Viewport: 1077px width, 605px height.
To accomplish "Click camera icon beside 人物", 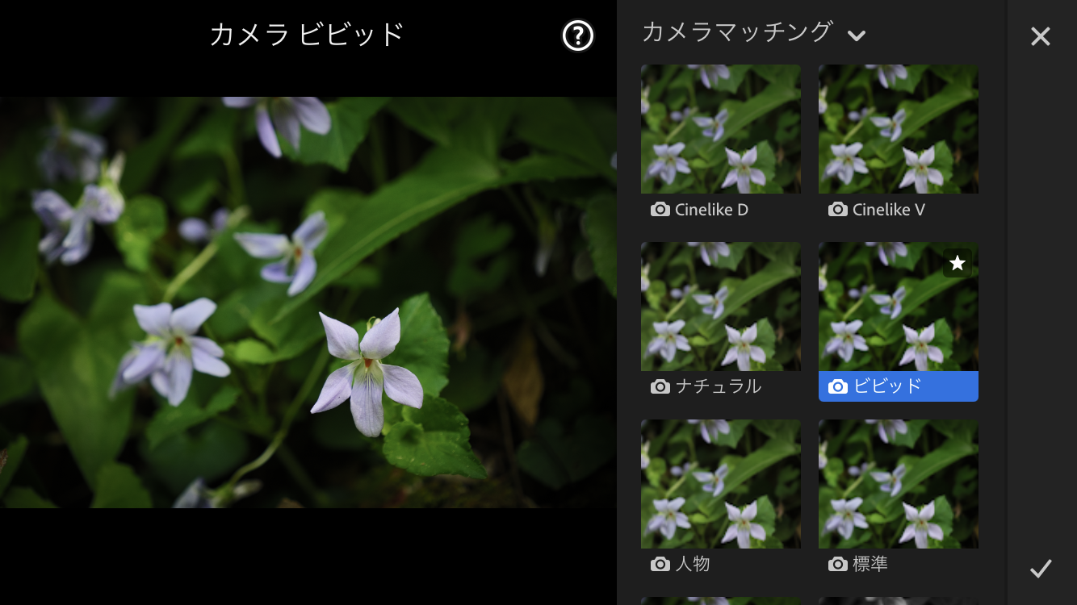I will (660, 565).
